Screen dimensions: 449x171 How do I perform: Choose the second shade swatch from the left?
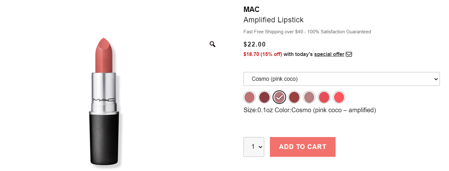(x=264, y=97)
